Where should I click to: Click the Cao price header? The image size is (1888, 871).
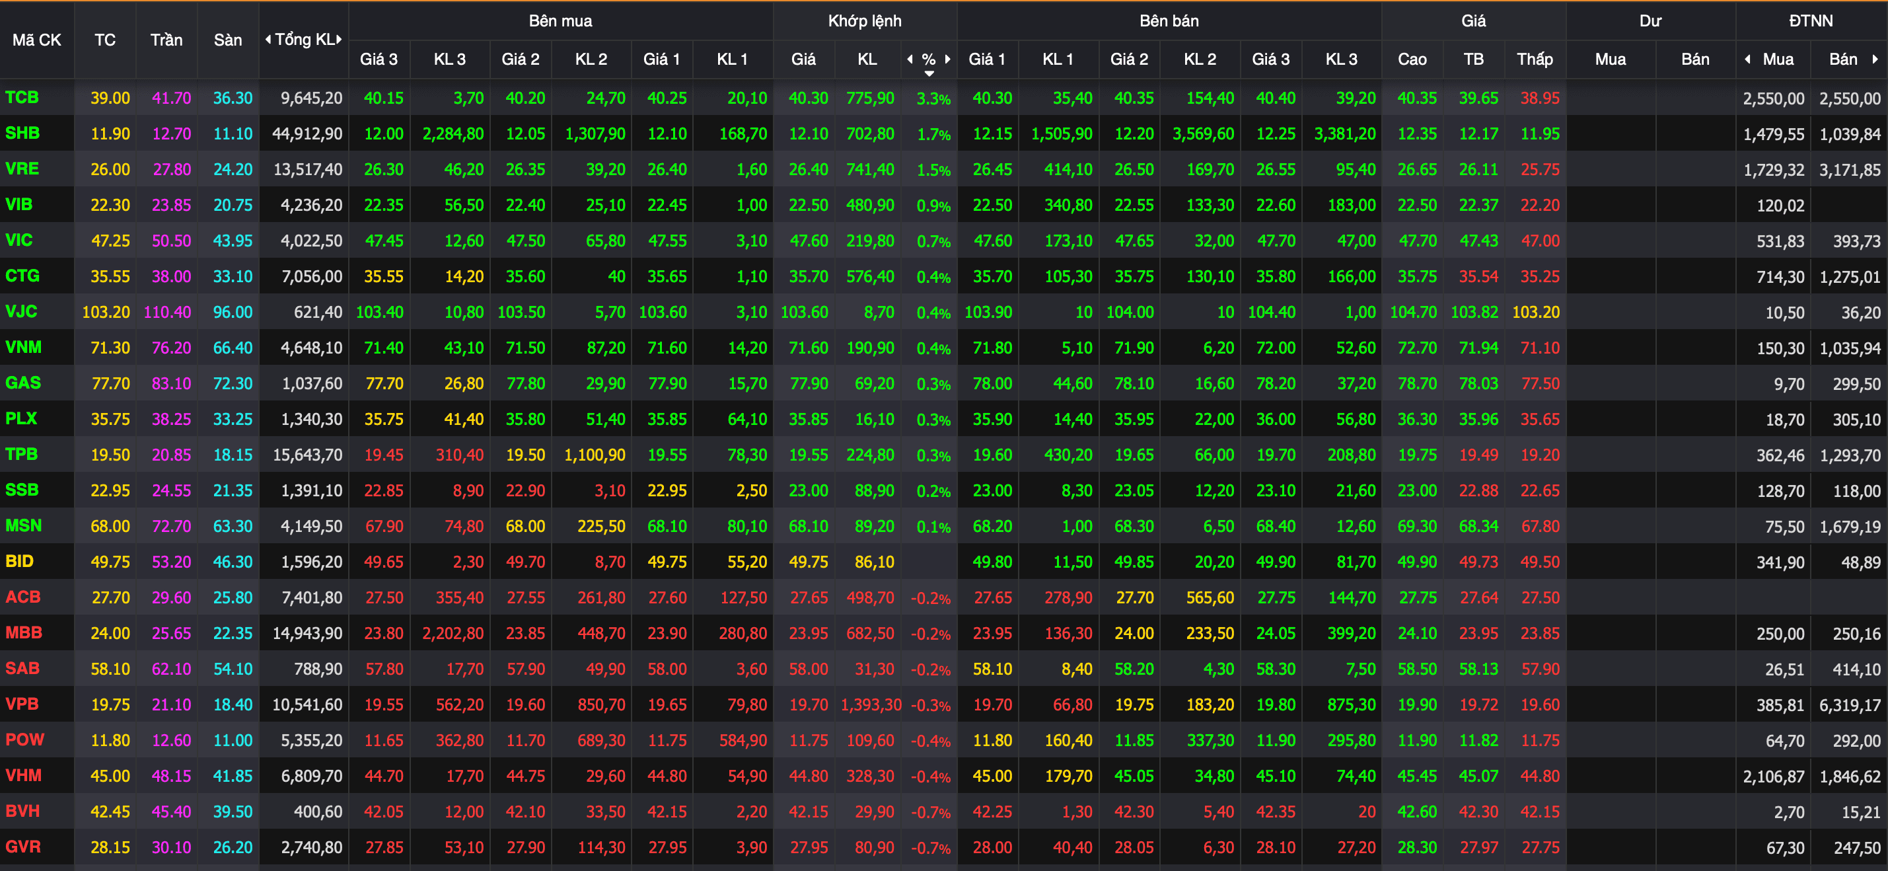point(1412,59)
